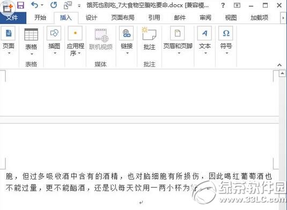Screen dimensions: 287x210
Task: Click the document title text in title bar
Action: pyautogui.click(x=148, y=5)
